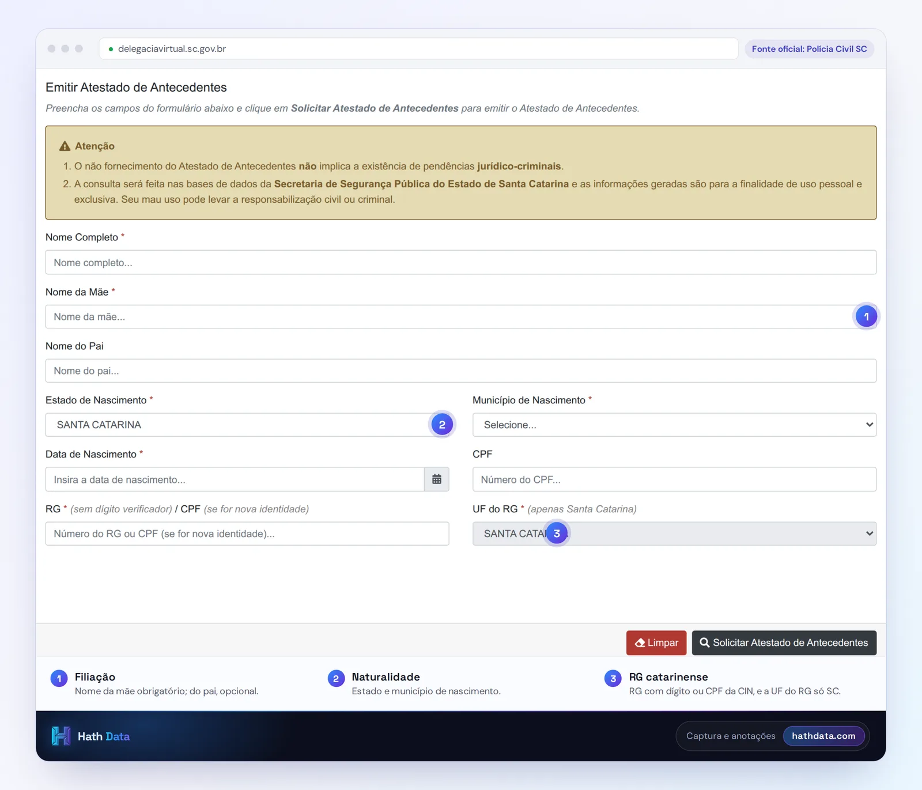This screenshot has width=922, height=790.
Task: Click the Naturalidade legend title
Action: point(386,677)
